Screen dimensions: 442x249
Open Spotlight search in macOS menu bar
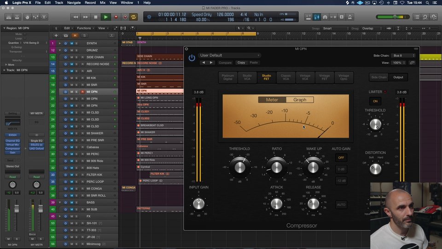pos(427,3)
